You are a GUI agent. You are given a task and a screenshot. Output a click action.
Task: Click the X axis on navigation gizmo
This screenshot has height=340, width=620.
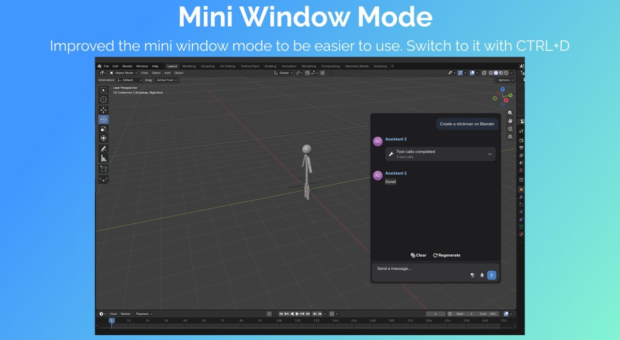pos(506,100)
